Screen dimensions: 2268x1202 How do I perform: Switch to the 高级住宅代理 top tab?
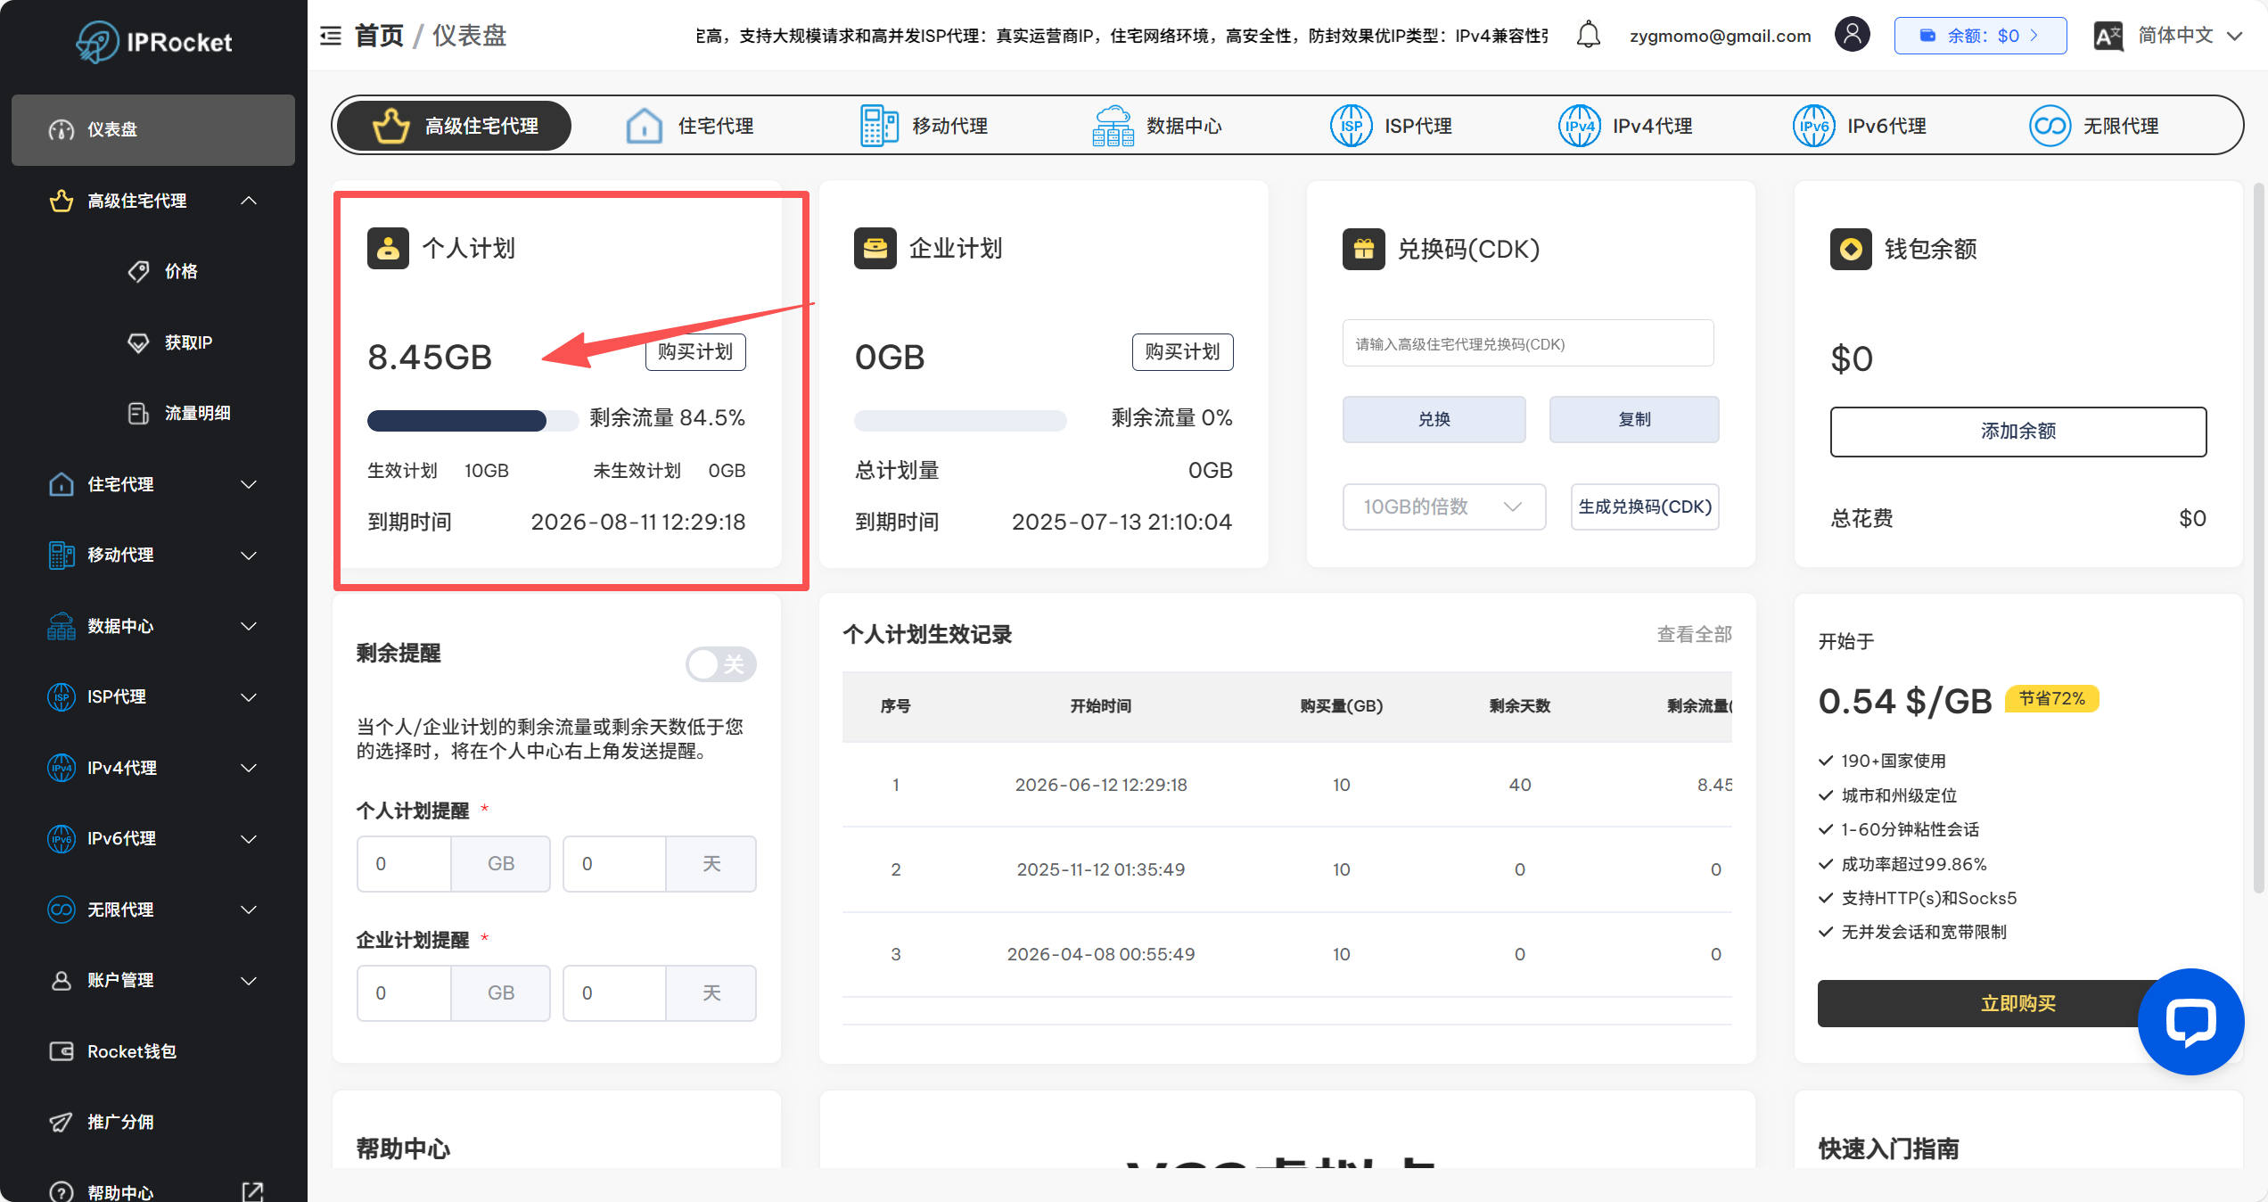(455, 126)
